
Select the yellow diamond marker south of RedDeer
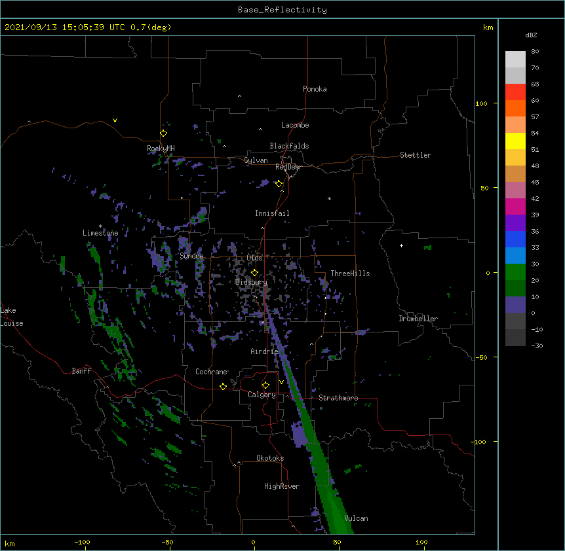point(279,184)
